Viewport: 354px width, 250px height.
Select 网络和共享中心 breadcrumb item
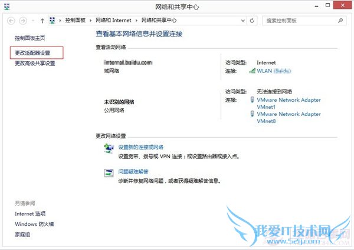tap(159, 21)
